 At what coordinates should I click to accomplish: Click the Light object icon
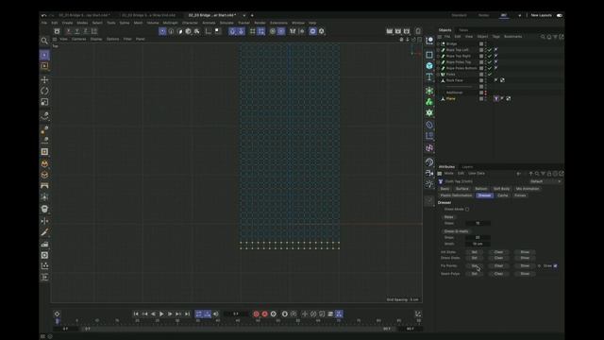(x=429, y=184)
